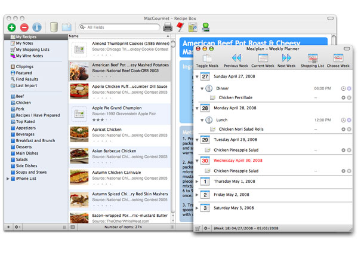Jump to Current Week in planner
358x264 pixels.
tap(263, 61)
